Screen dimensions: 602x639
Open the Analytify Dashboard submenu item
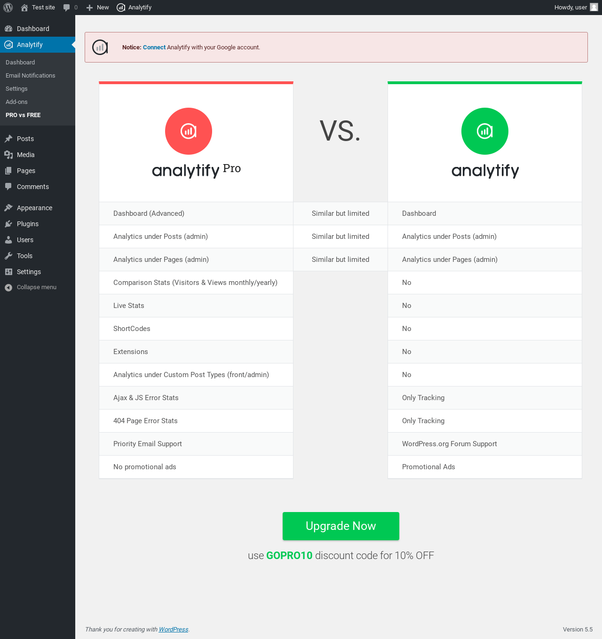[x=20, y=63]
